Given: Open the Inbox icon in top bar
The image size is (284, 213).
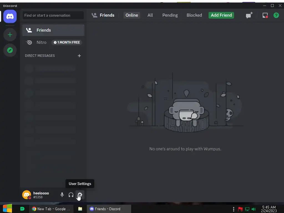Looking at the screenshot, I should click(x=265, y=15).
